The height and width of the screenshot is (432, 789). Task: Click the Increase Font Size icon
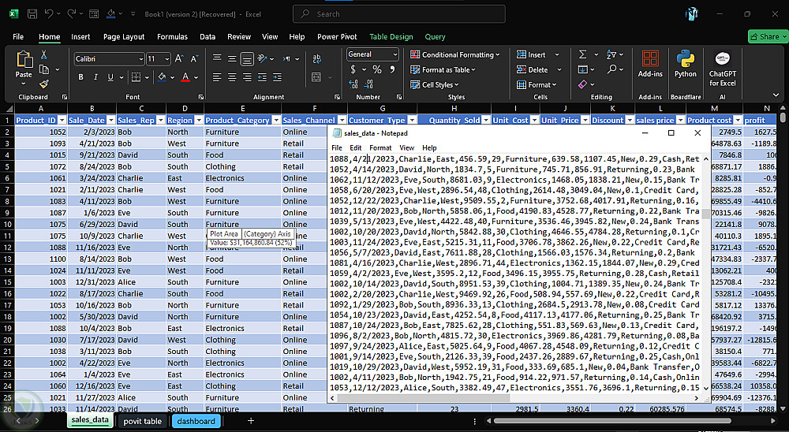pyautogui.click(x=179, y=59)
